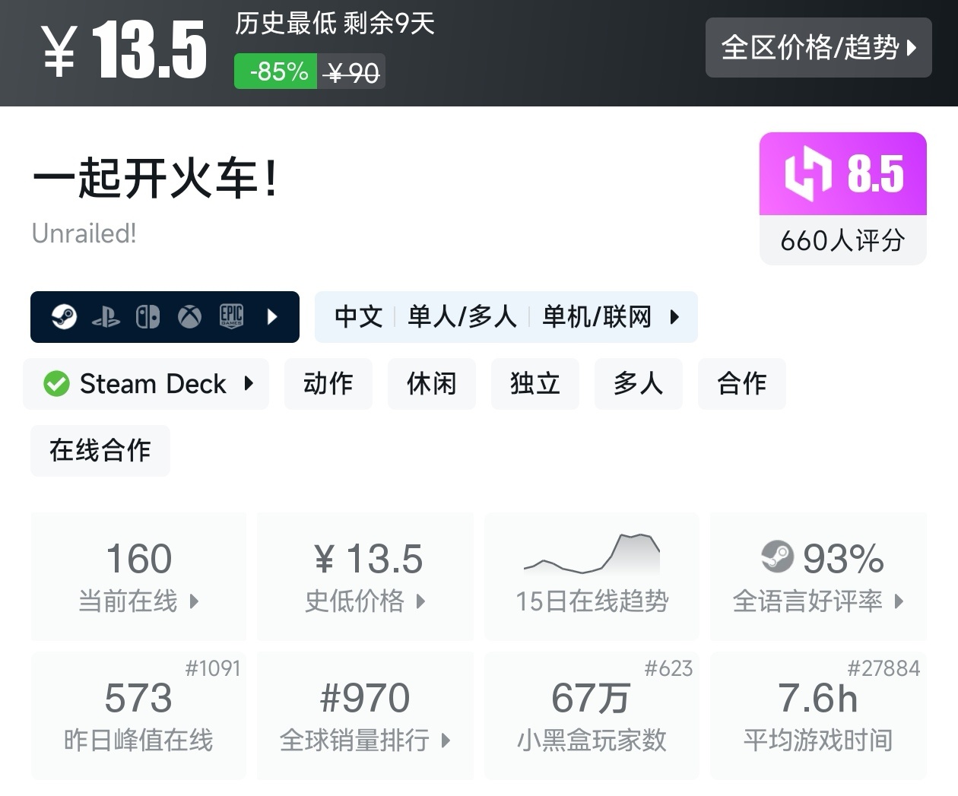
Task: Click the Steam logo beside 93% rating
Action: coord(777,557)
